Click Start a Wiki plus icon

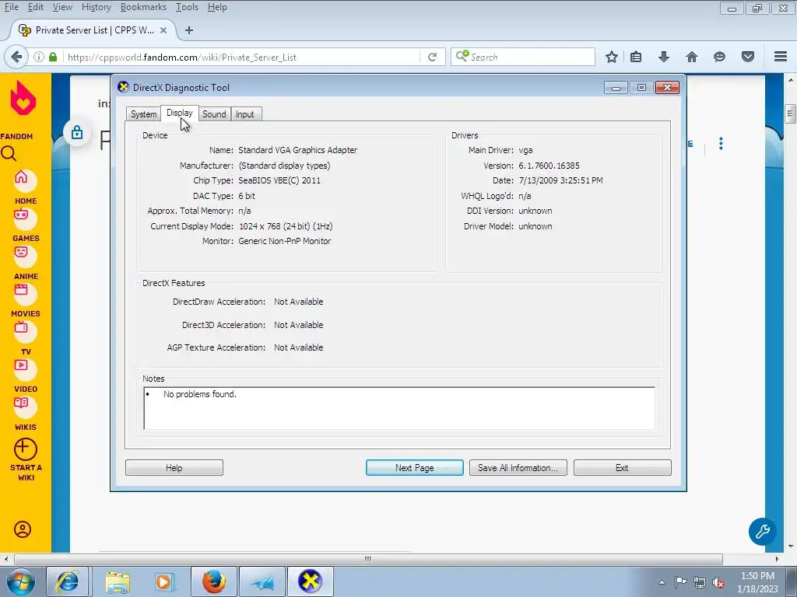[26, 450]
